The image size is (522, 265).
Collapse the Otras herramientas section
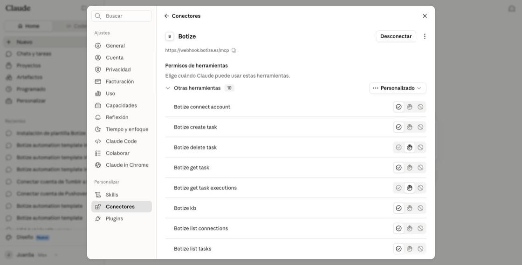pyautogui.click(x=168, y=88)
